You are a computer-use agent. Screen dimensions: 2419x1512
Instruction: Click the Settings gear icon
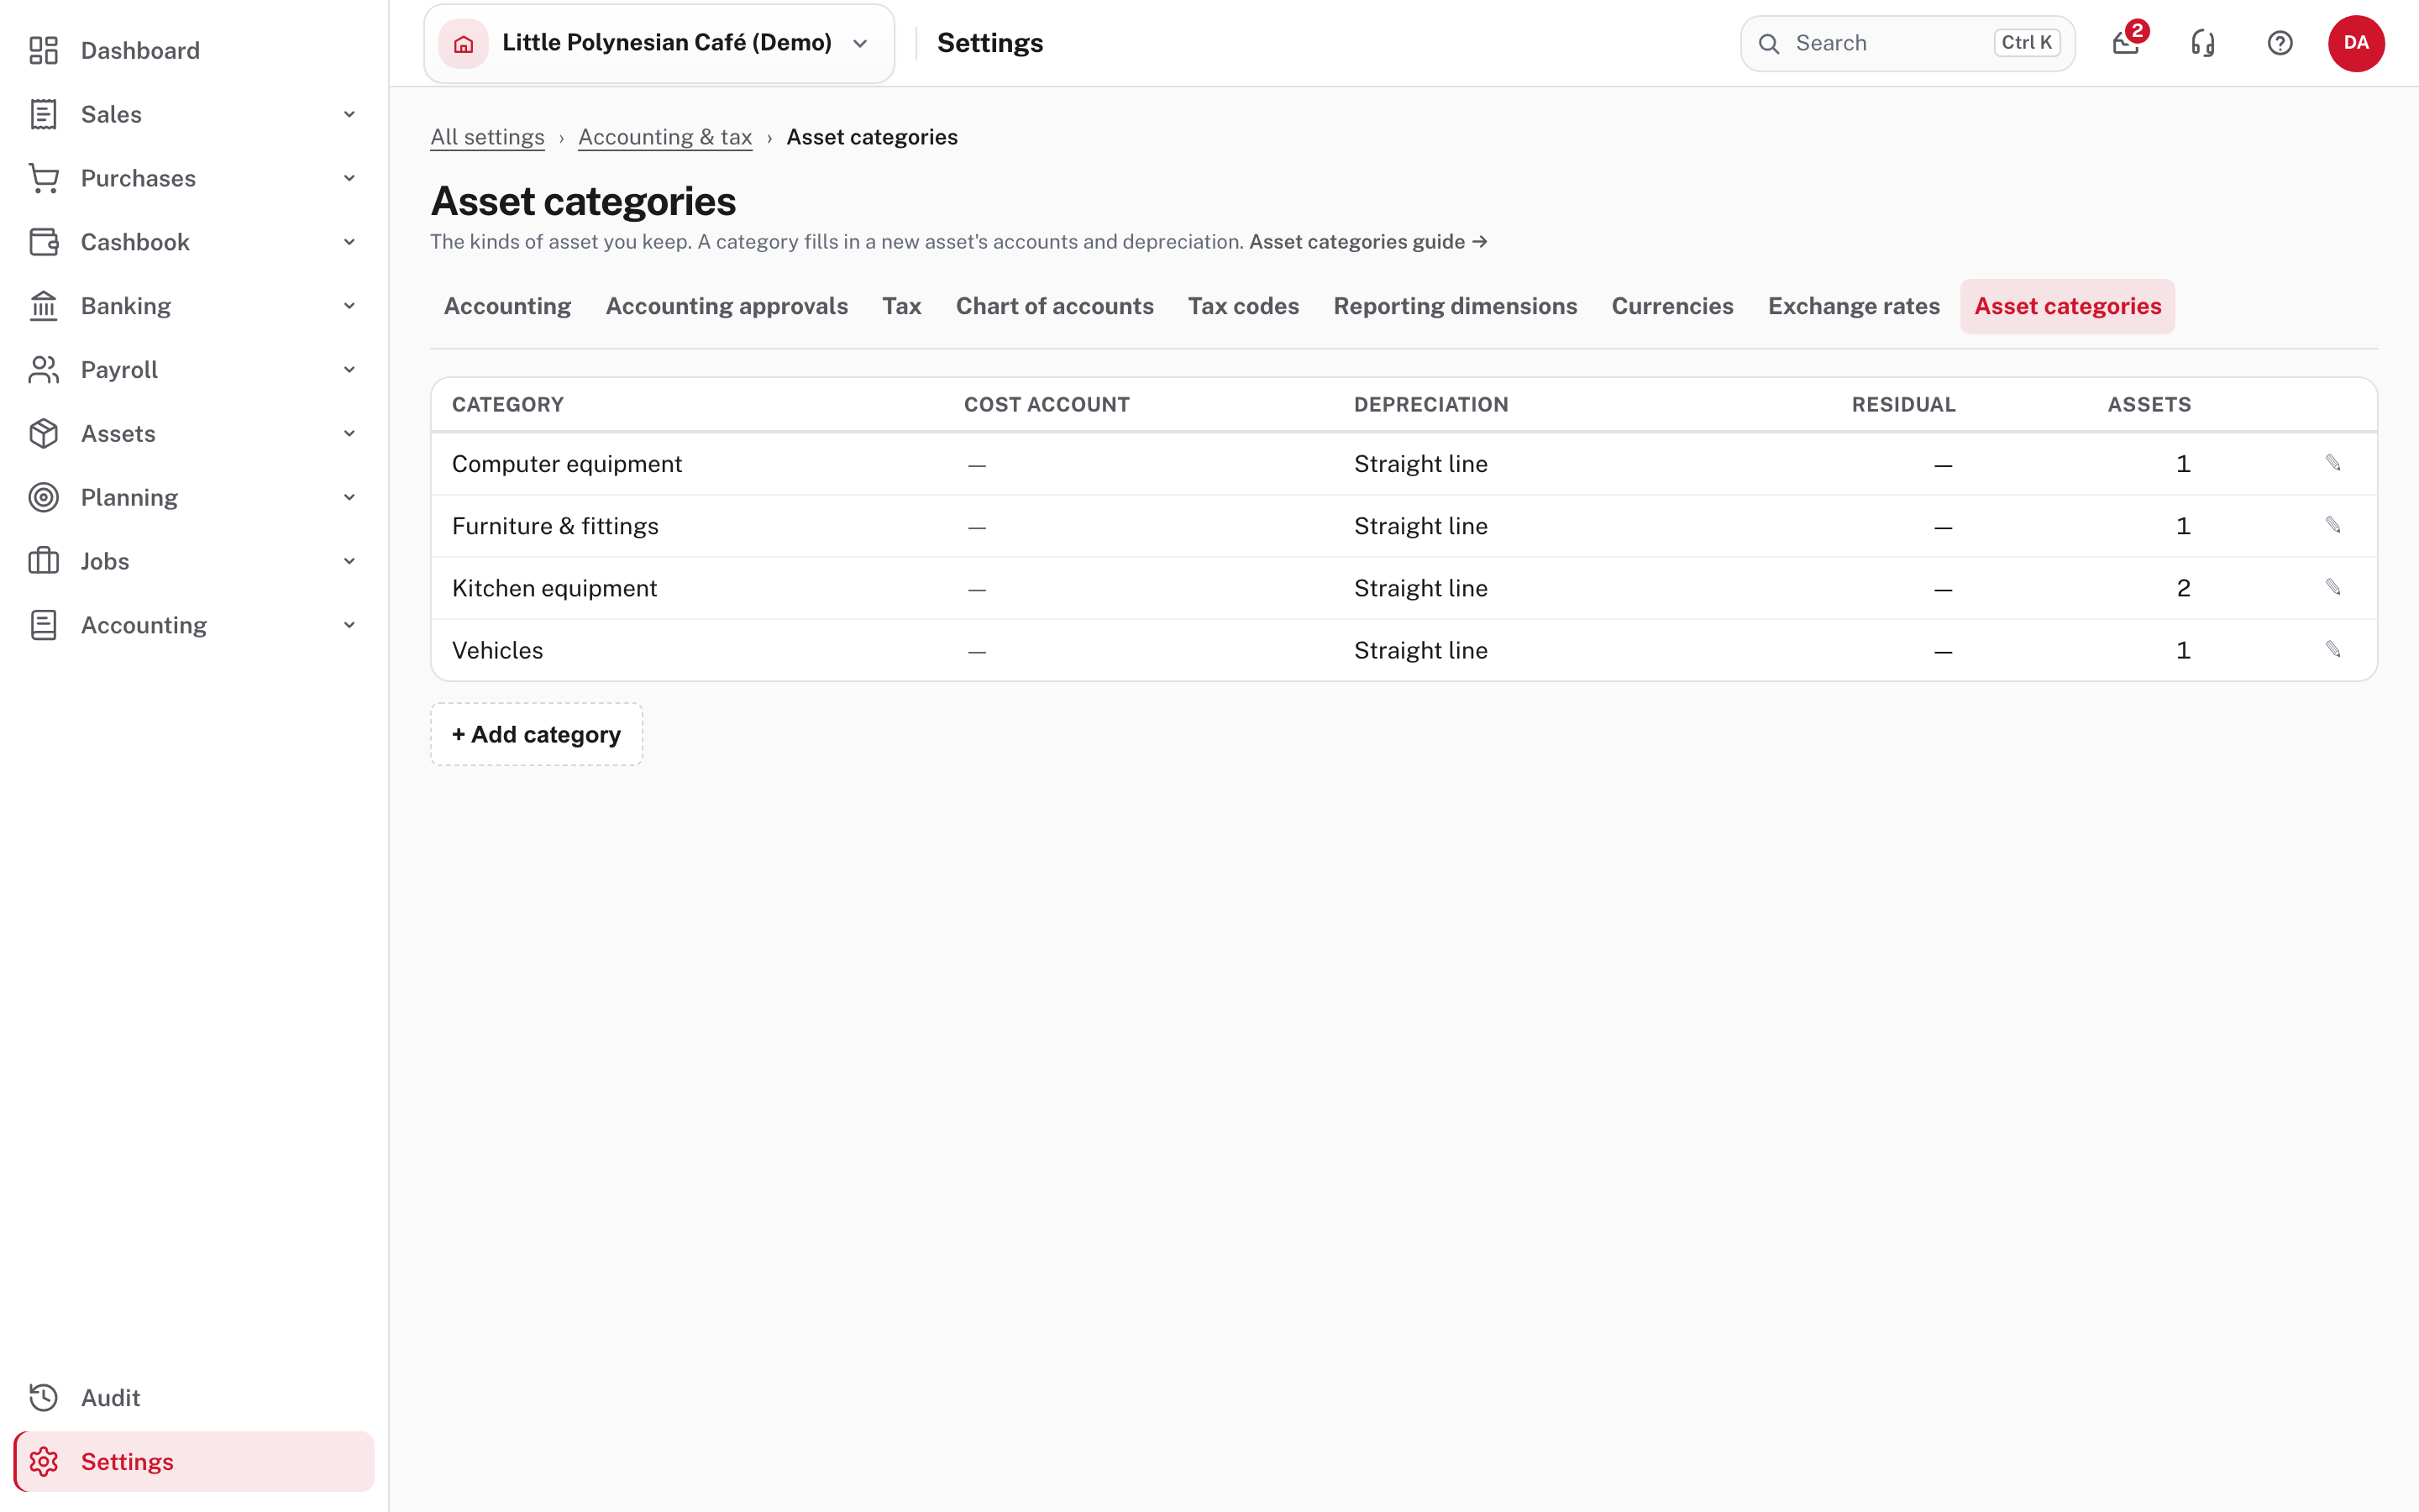[x=43, y=1461]
